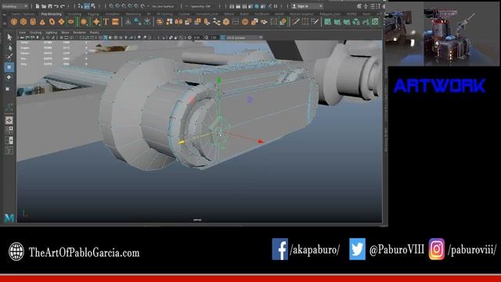This screenshot has height=282, width=501.
Task: Click the orange star-shaped shelf icon
Action: click(x=96, y=22)
